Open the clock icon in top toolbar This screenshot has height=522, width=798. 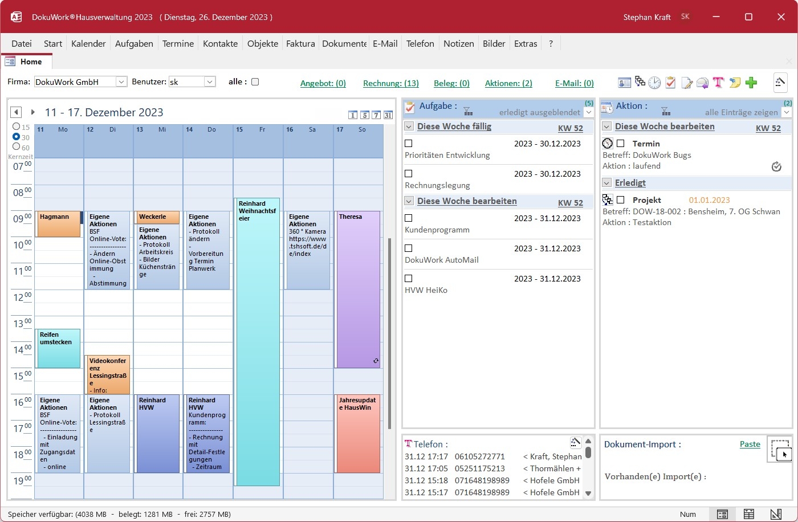pos(654,83)
